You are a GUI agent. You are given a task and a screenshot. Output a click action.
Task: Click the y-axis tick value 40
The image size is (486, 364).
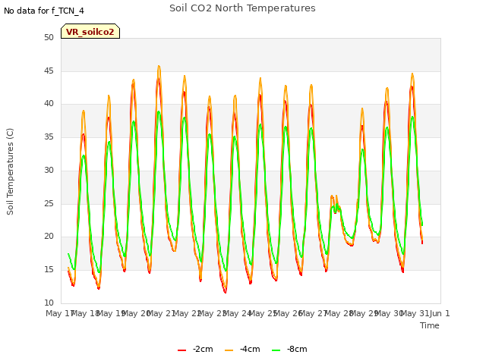49,104
